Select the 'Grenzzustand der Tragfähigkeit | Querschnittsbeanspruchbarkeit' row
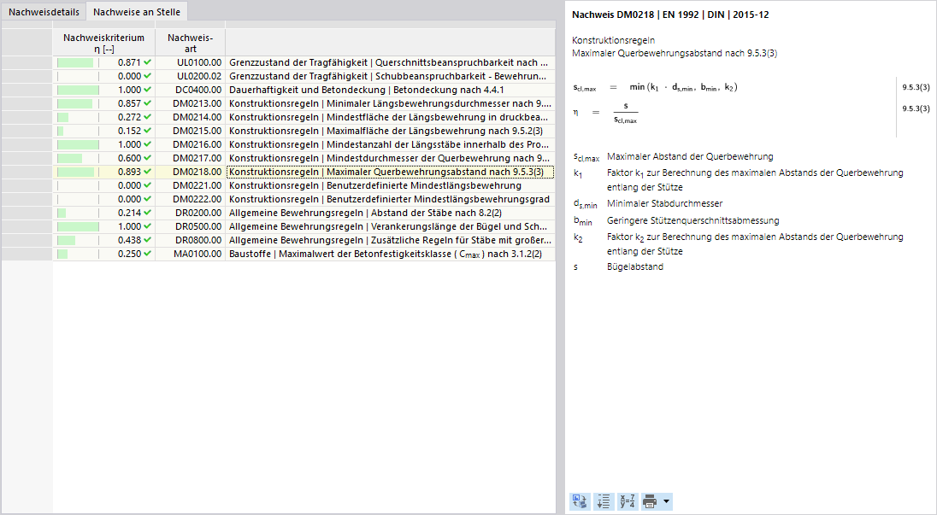Viewport: 937px width, 515px height. click(x=388, y=62)
